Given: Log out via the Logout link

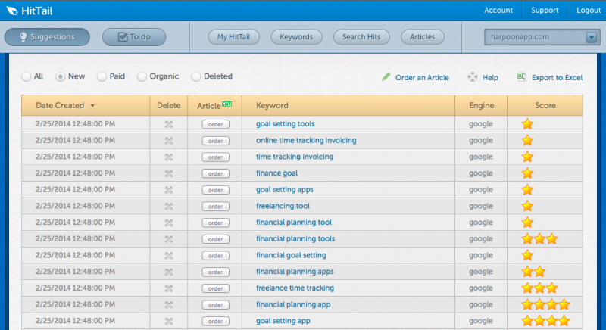Looking at the screenshot, I should (x=589, y=11).
